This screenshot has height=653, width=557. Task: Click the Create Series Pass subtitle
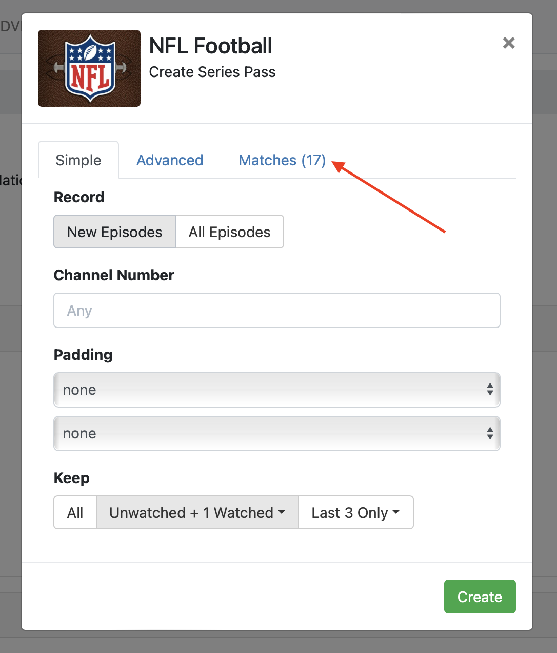[x=212, y=72]
